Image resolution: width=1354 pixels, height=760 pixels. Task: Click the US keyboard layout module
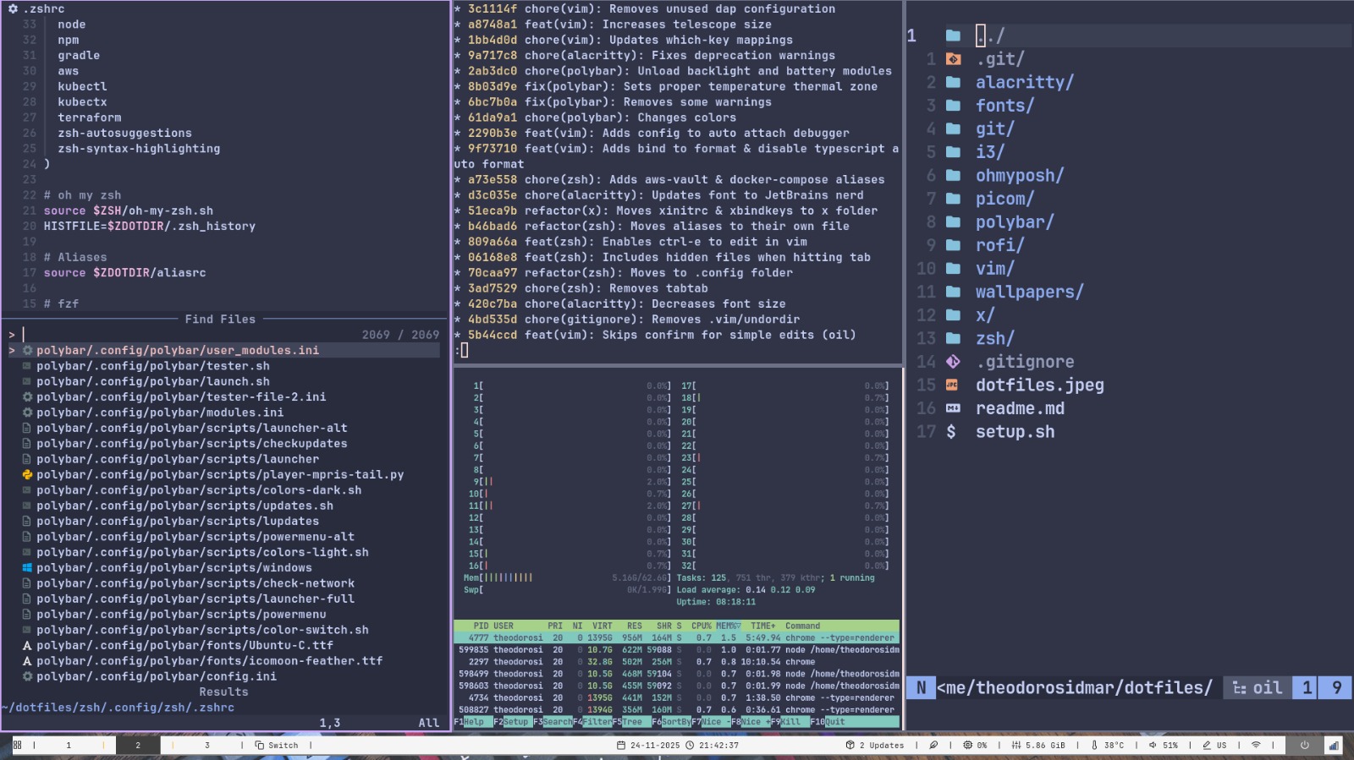tap(1214, 745)
